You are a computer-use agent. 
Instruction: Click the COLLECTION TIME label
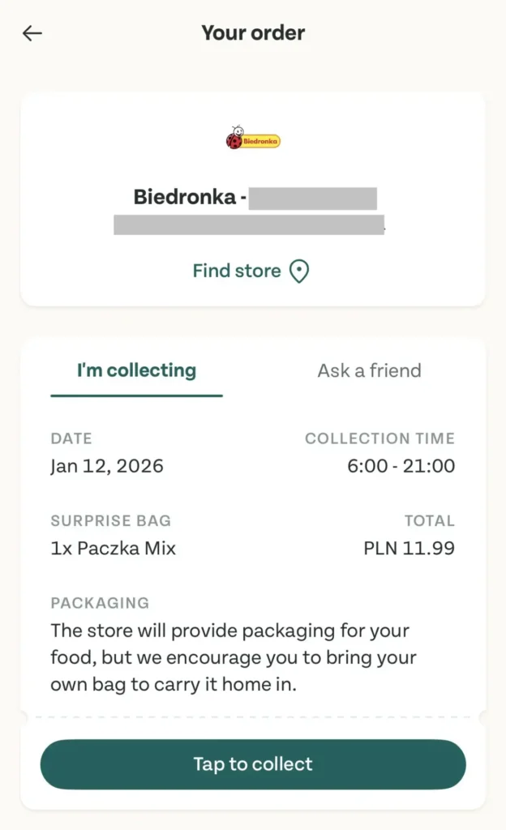point(379,439)
